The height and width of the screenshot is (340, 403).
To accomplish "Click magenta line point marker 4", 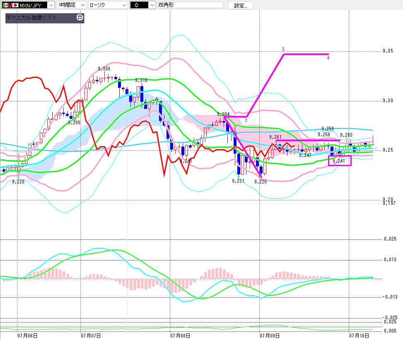I will 328,58.
